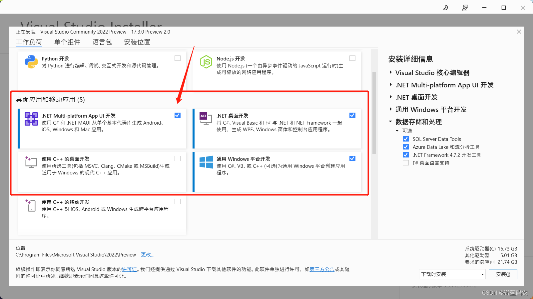Viewport: 533px width, 299px height.
Task: Click the Universal Windows Platform logo icon
Action: coord(206,162)
